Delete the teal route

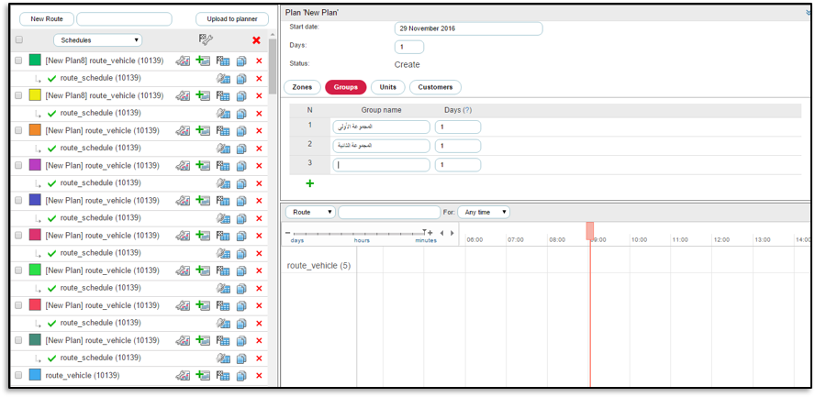(259, 340)
